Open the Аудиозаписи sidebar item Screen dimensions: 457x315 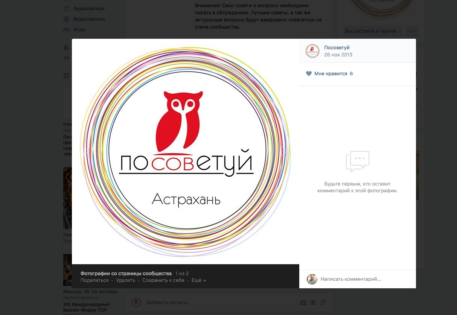pos(89,8)
